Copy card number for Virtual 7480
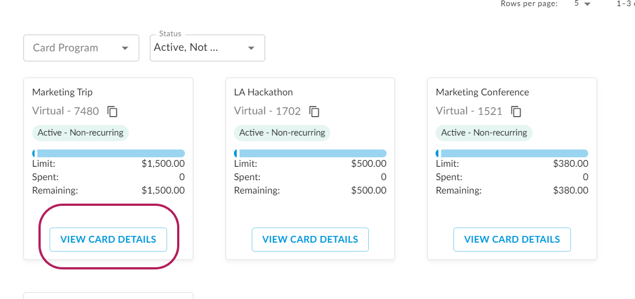The height and width of the screenshot is (299, 635). coord(113,112)
